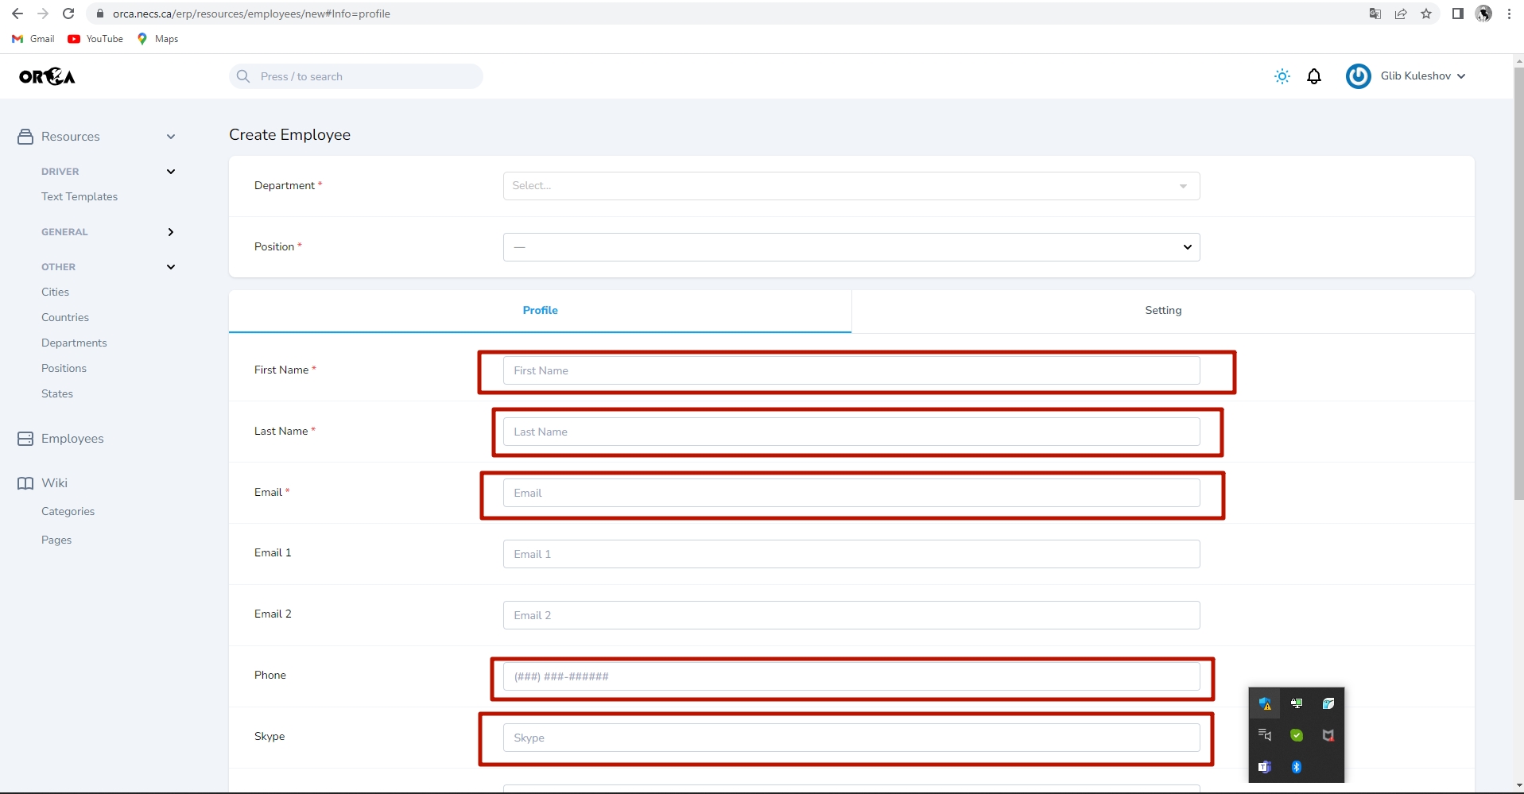1524x794 pixels.
Task: Toggle the browser side panel
Action: click(x=1457, y=14)
